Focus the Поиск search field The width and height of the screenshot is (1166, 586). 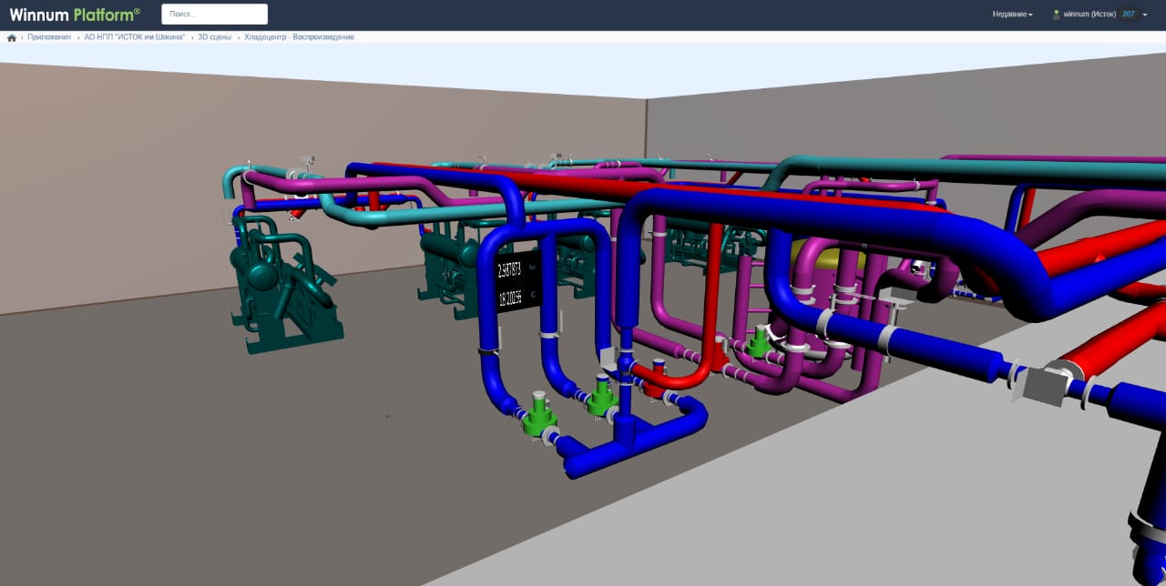(215, 15)
